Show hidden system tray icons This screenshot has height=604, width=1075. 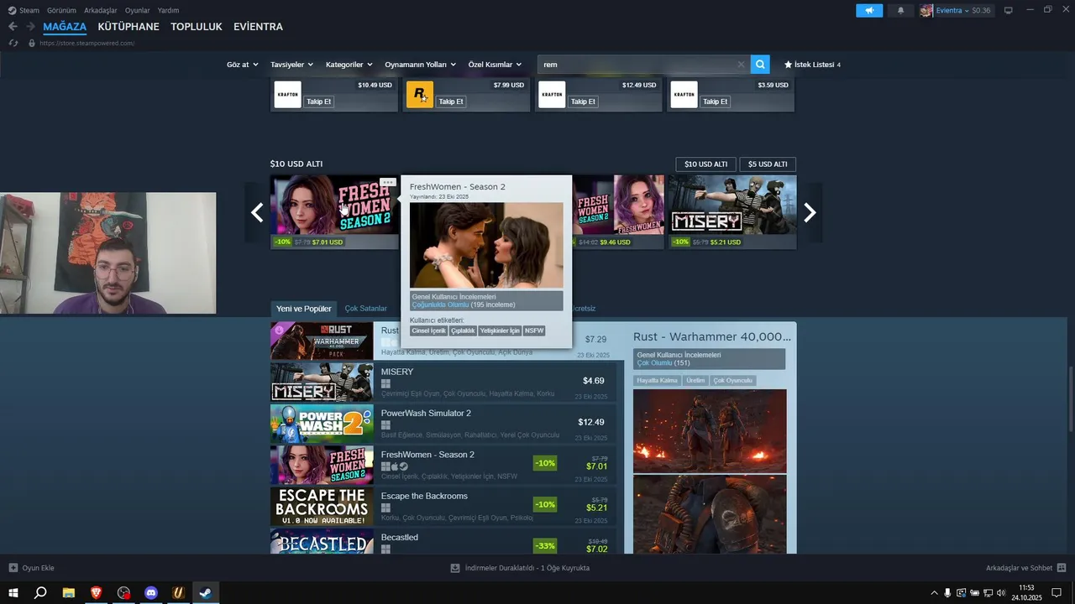(934, 592)
